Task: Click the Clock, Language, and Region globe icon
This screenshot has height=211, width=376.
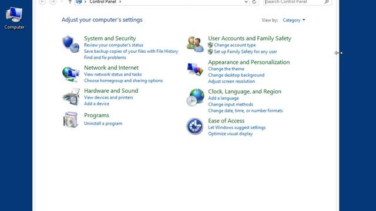Action: [x=195, y=97]
